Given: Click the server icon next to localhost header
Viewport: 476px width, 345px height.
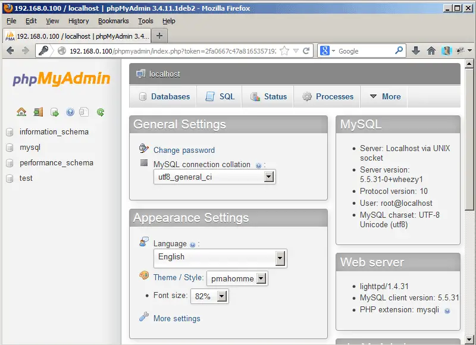Looking at the screenshot, I should coord(140,74).
